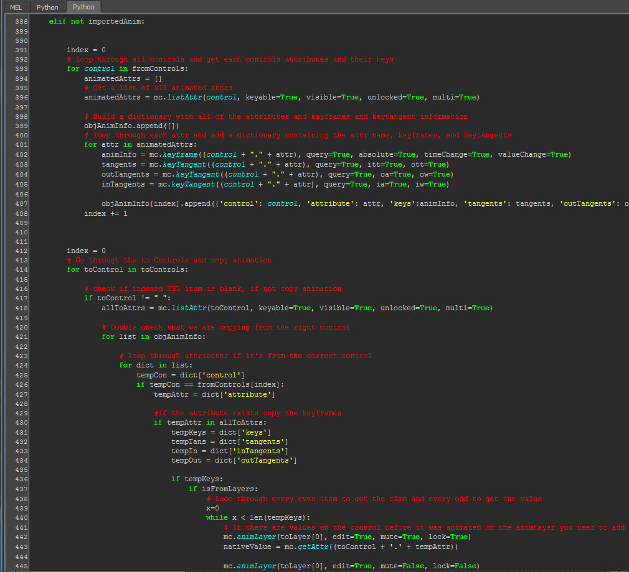Click the 'if isFromLayers:' condition
Screen dimensions: 629x572
pos(222,489)
